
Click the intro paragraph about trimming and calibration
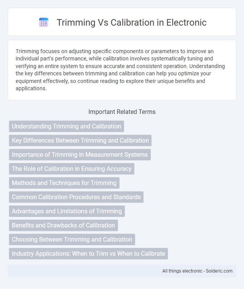tap(122, 70)
